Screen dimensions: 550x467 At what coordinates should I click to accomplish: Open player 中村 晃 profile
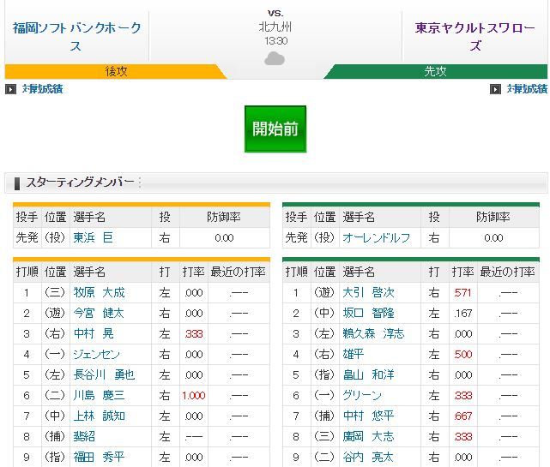(x=94, y=334)
